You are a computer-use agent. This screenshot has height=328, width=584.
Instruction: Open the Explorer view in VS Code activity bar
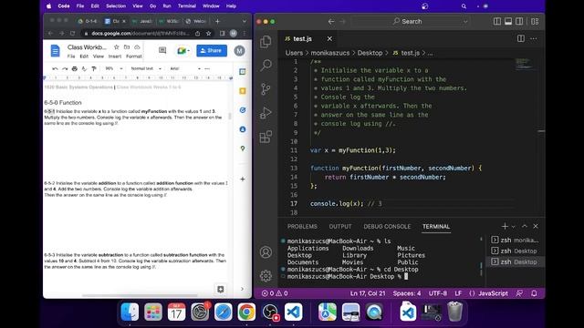click(x=266, y=42)
